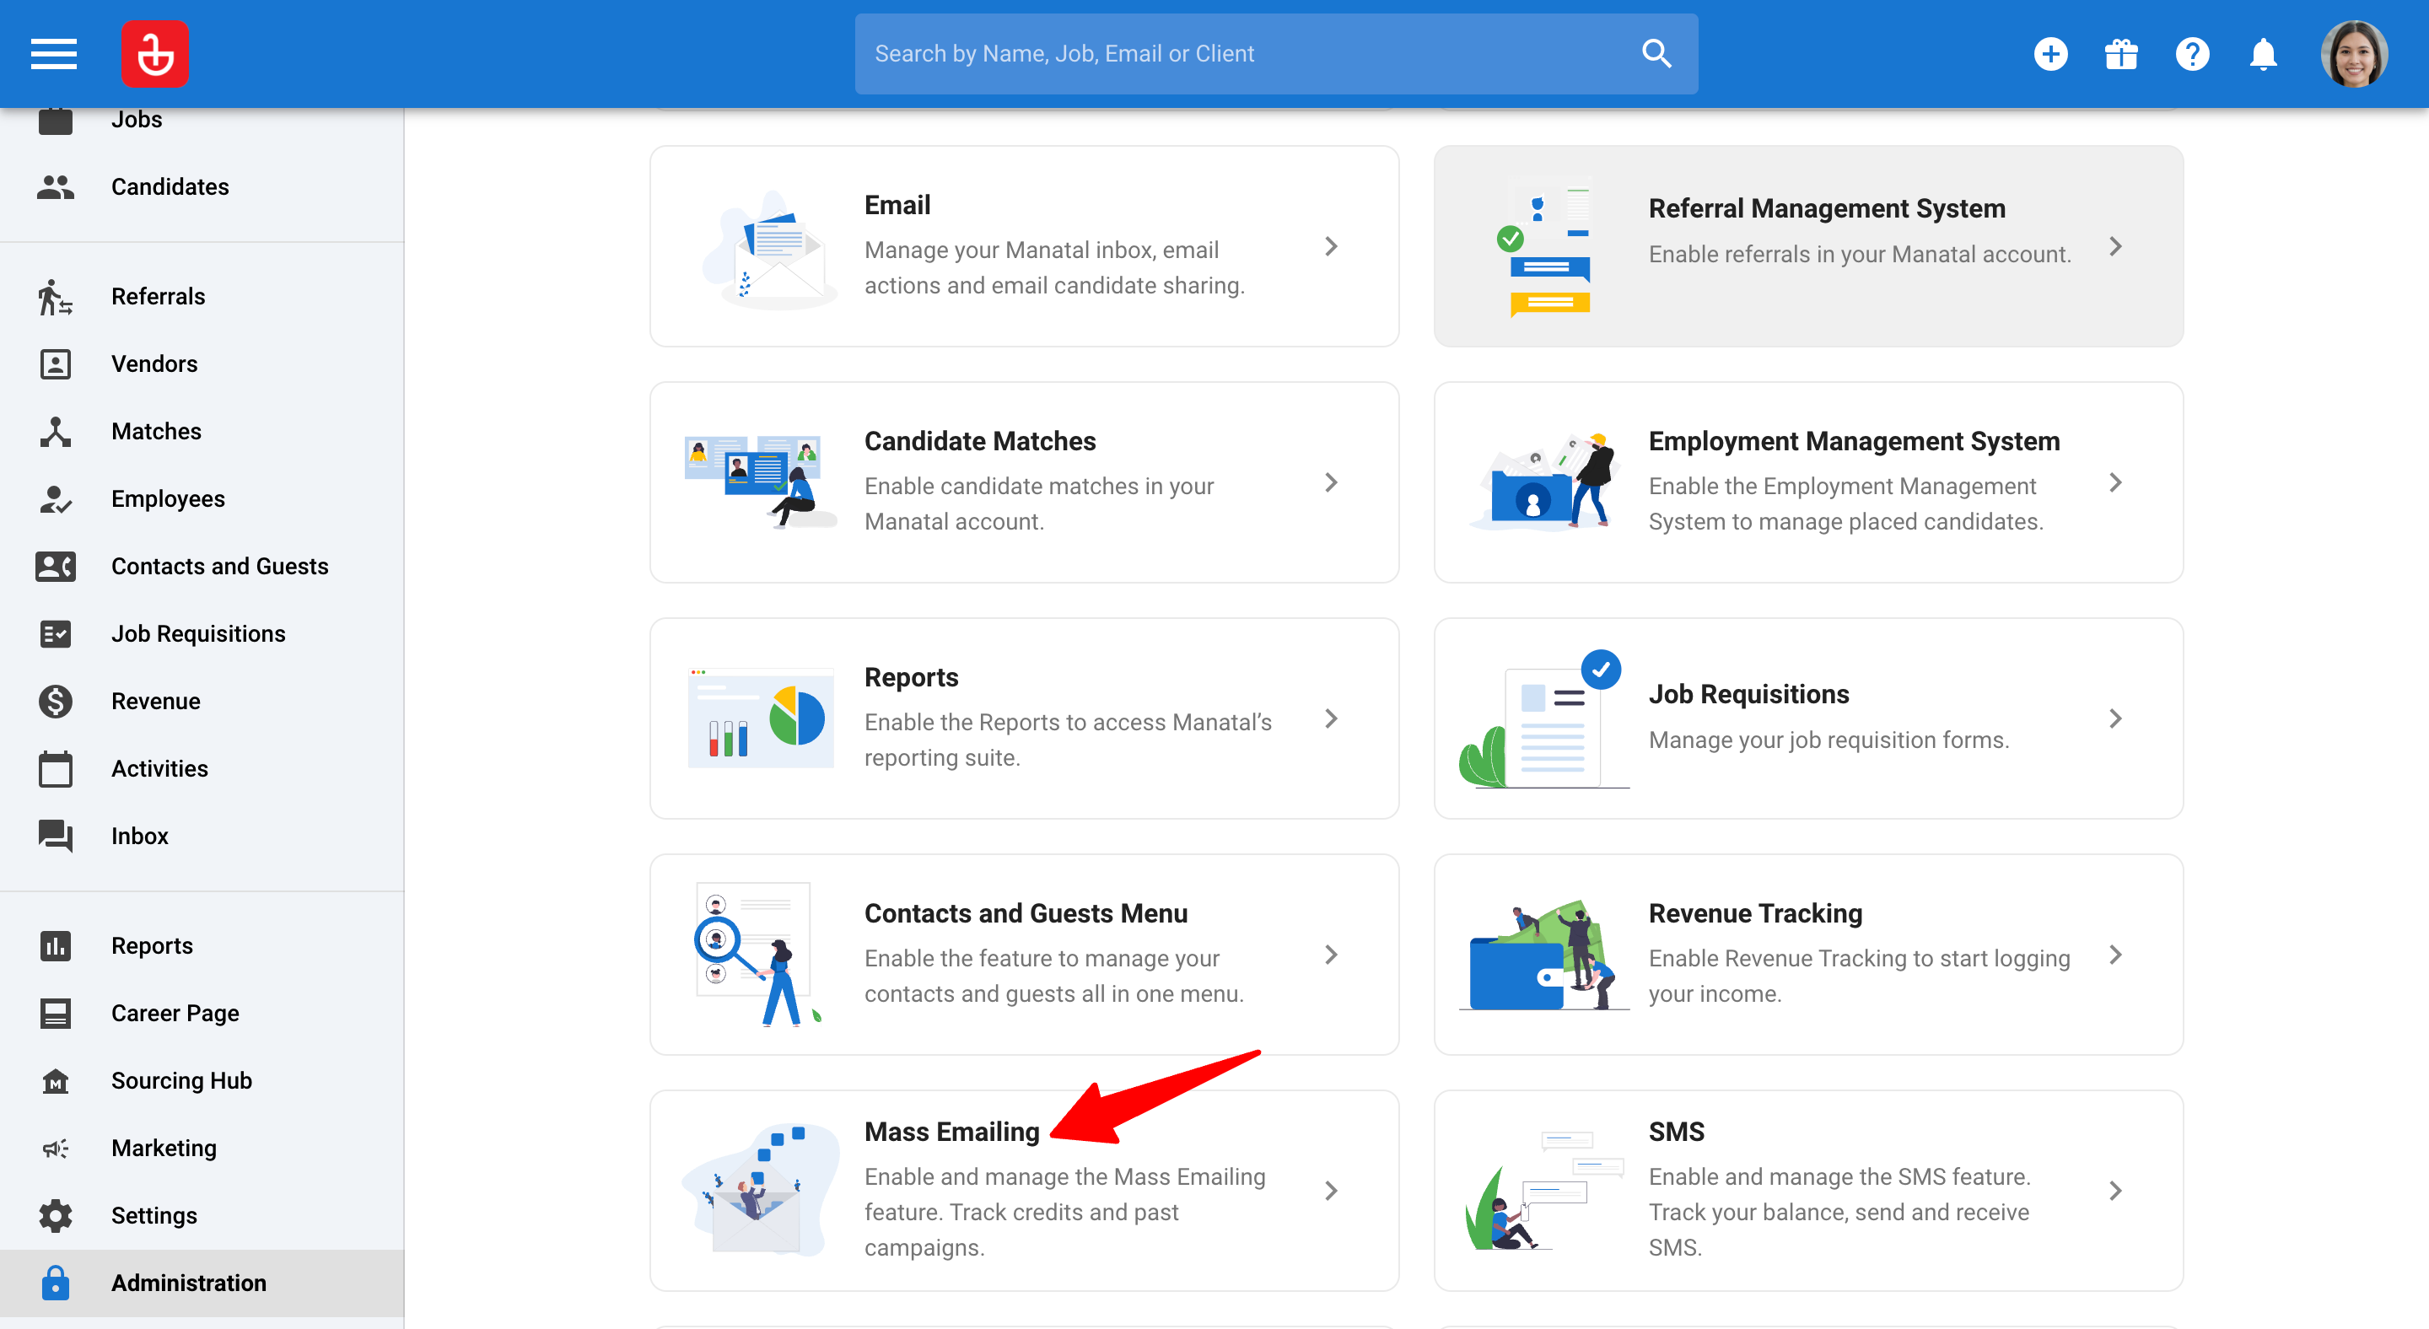Click the Matches merge icon
This screenshot has height=1329, width=2429.
tap(56, 432)
